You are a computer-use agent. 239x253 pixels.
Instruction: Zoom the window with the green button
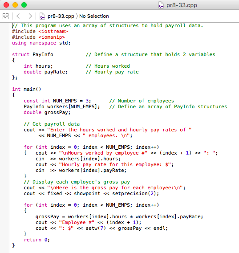tap(24, 5)
